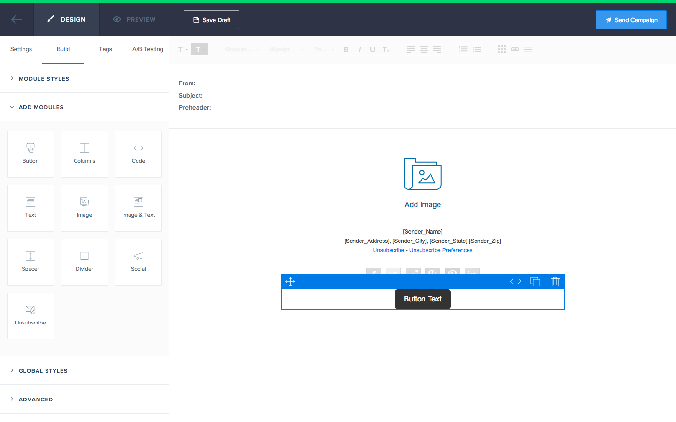Duplicate the selected button block
Screen dimensions: 676x422
coord(535,281)
